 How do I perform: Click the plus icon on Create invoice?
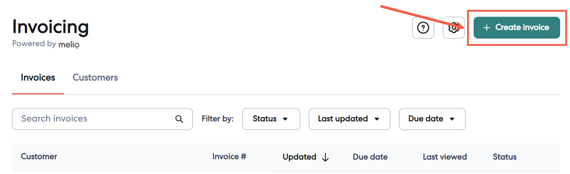486,28
